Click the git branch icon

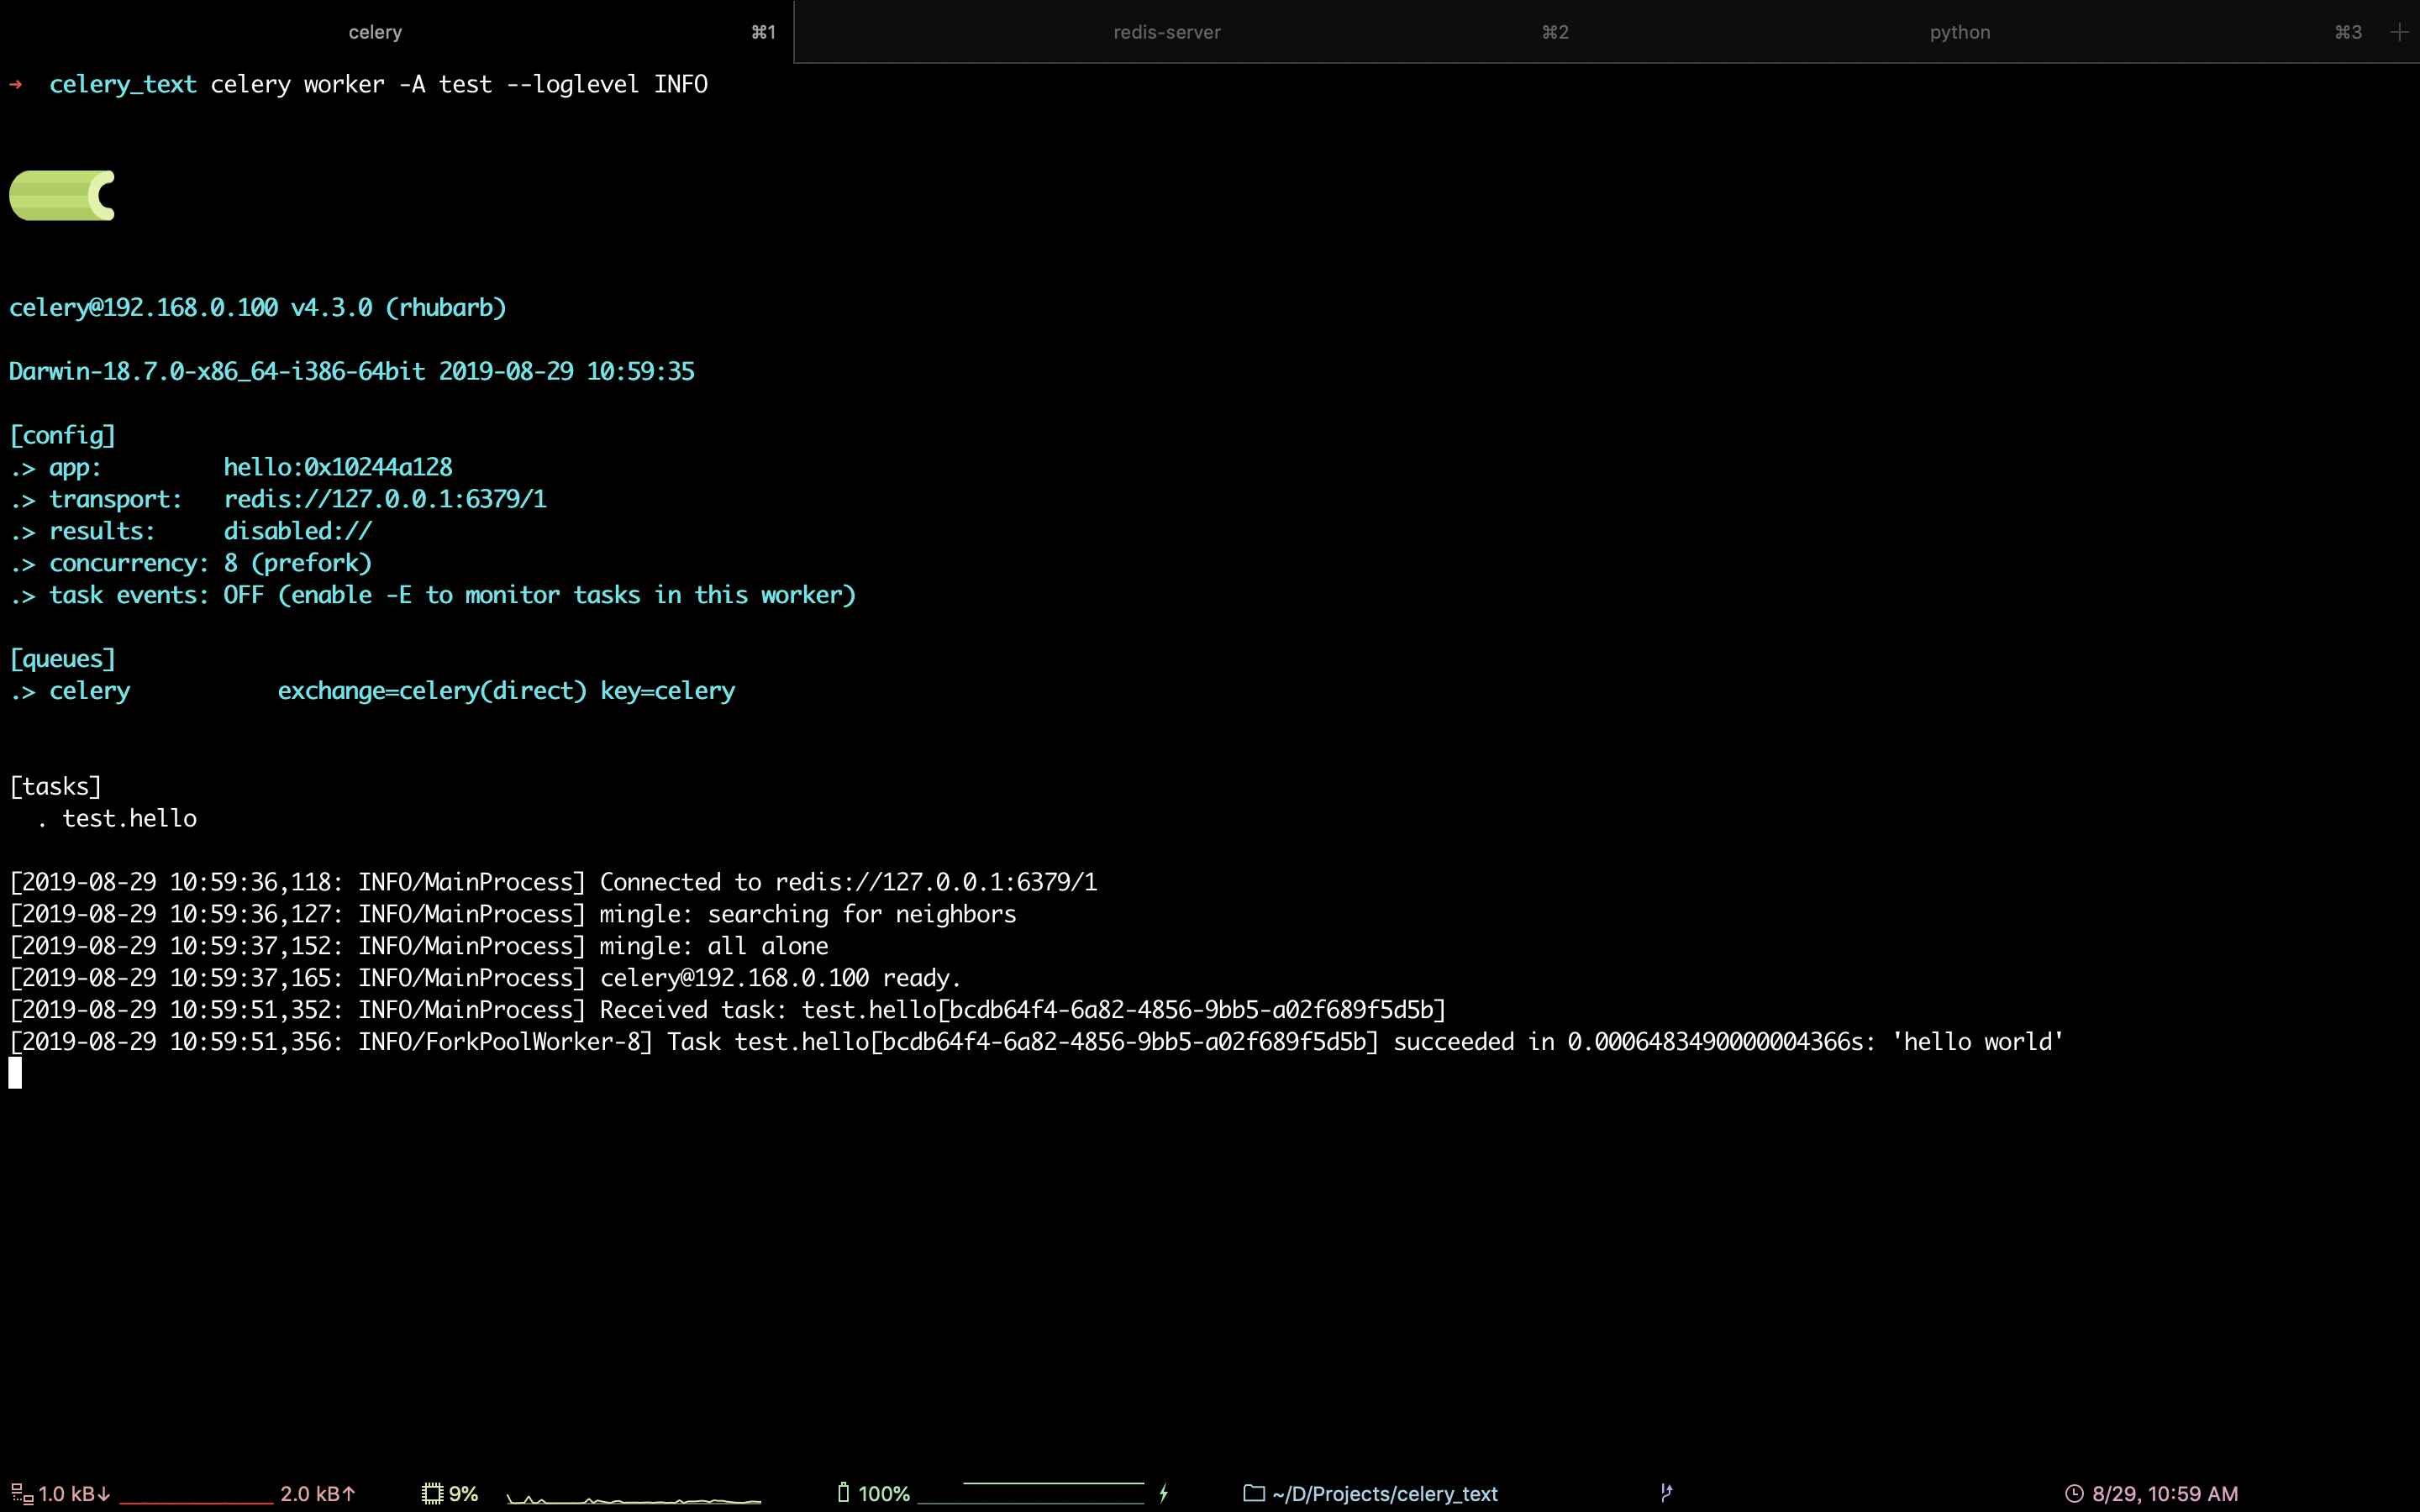pos(1666,1493)
